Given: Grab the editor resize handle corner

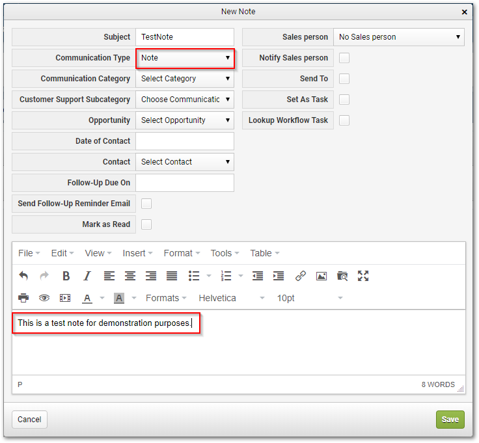Looking at the screenshot, I should coord(461,388).
